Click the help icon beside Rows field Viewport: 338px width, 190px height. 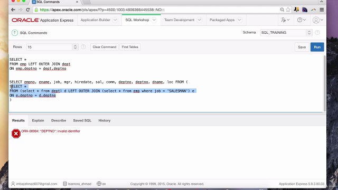83,47
